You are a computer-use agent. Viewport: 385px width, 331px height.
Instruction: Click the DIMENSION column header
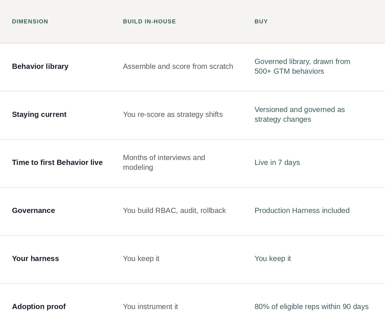(x=30, y=21)
